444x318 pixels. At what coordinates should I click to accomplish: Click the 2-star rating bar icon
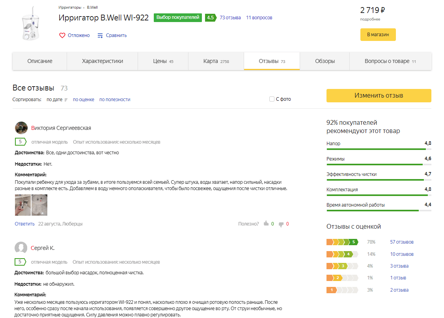(x=342, y=278)
